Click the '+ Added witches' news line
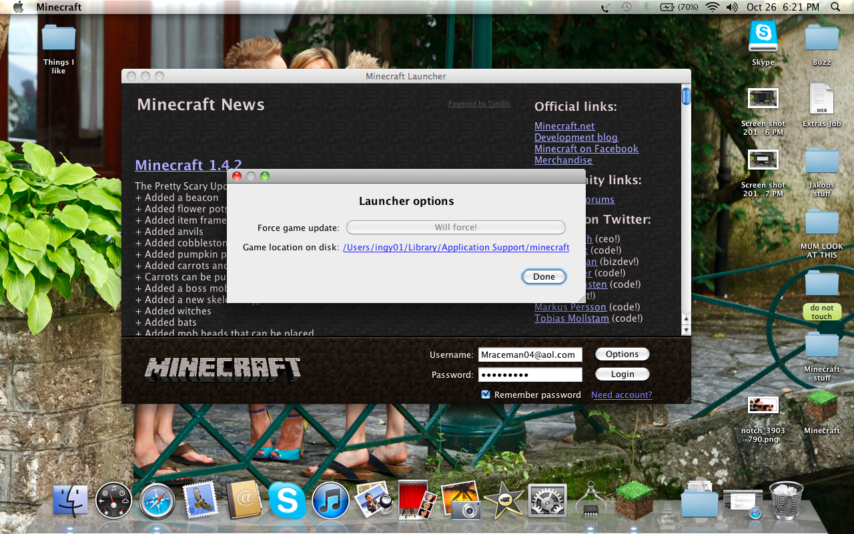Screen dimensions: 854x534 [173, 311]
